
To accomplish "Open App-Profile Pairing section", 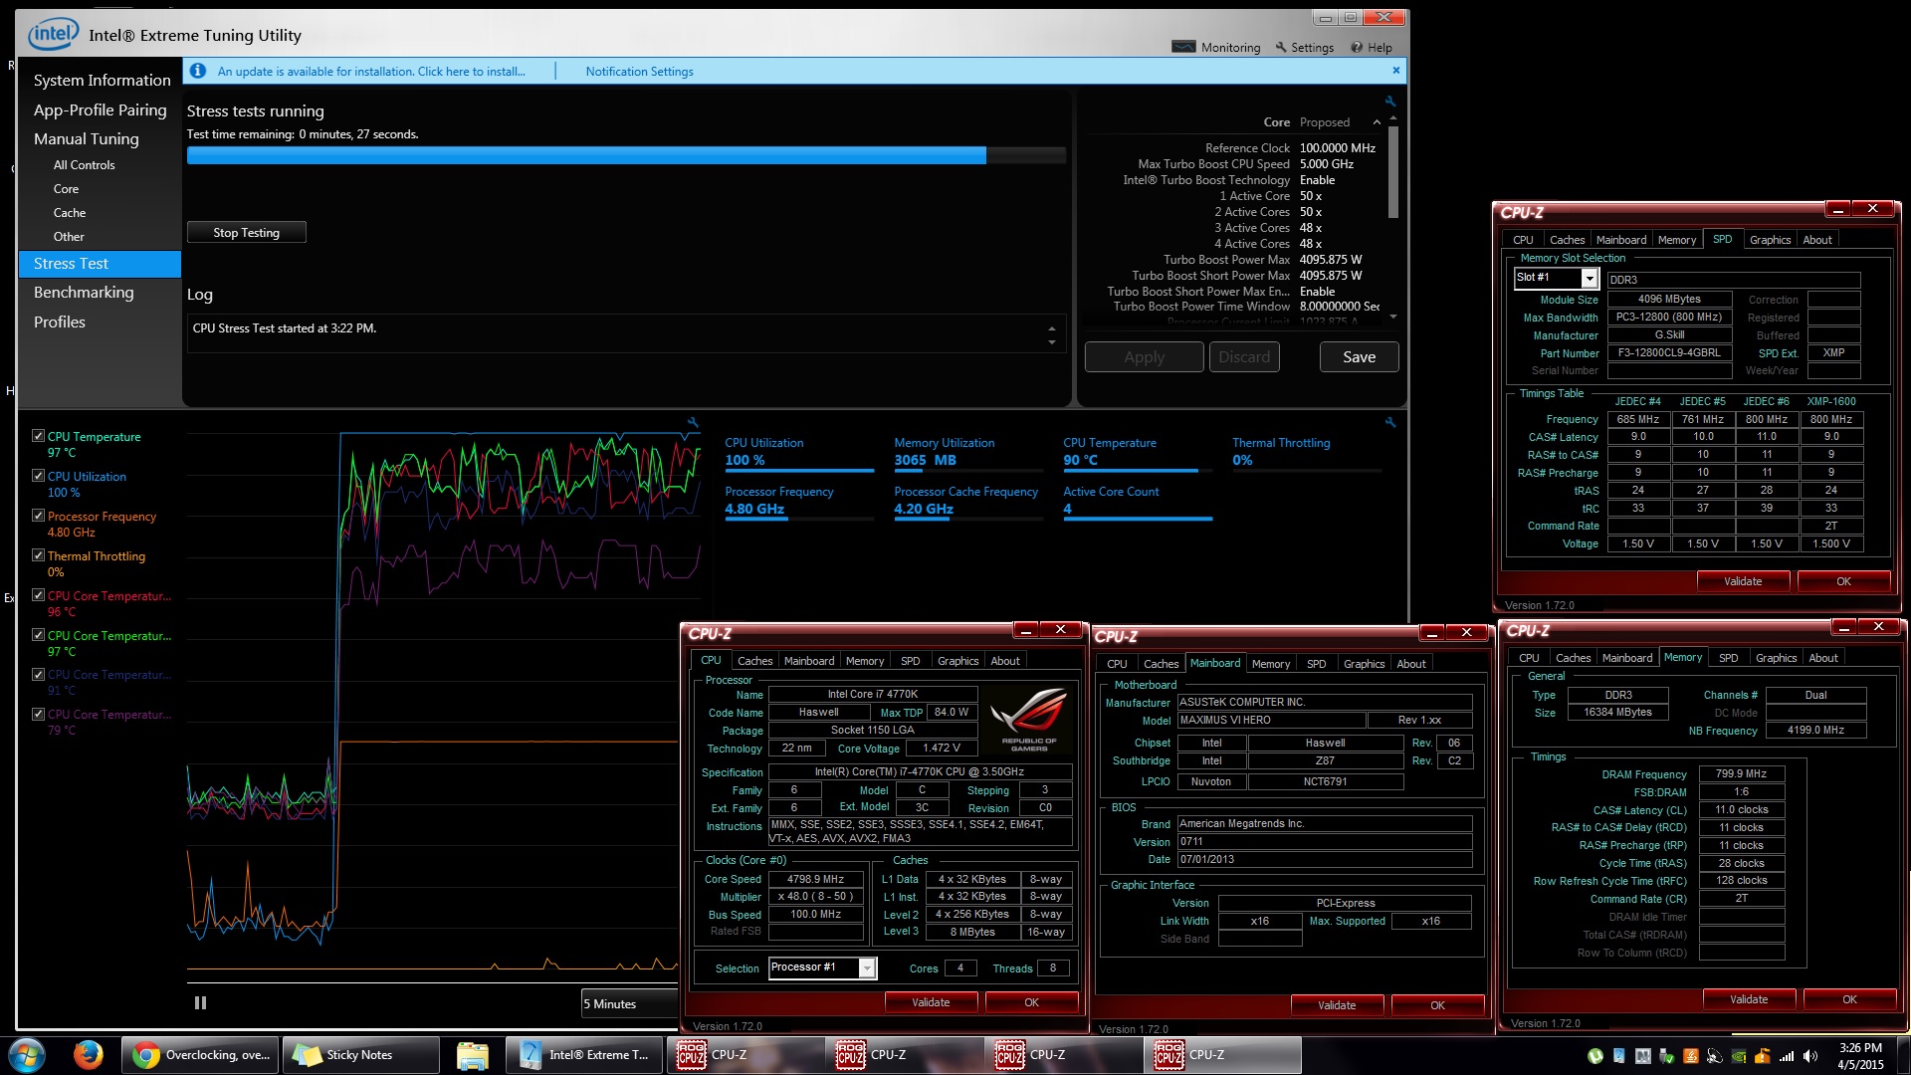I will pyautogui.click(x=100, y=109).
